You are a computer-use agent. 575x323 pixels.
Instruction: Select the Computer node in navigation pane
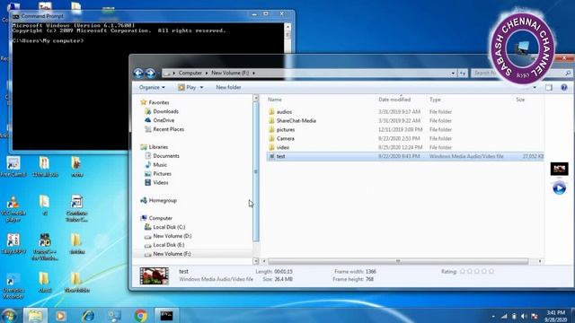tap(160, 218)
